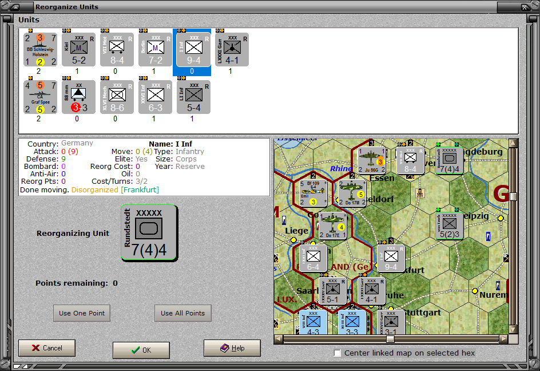Click the 'Disorganized' status text

[x=95, y=190]
